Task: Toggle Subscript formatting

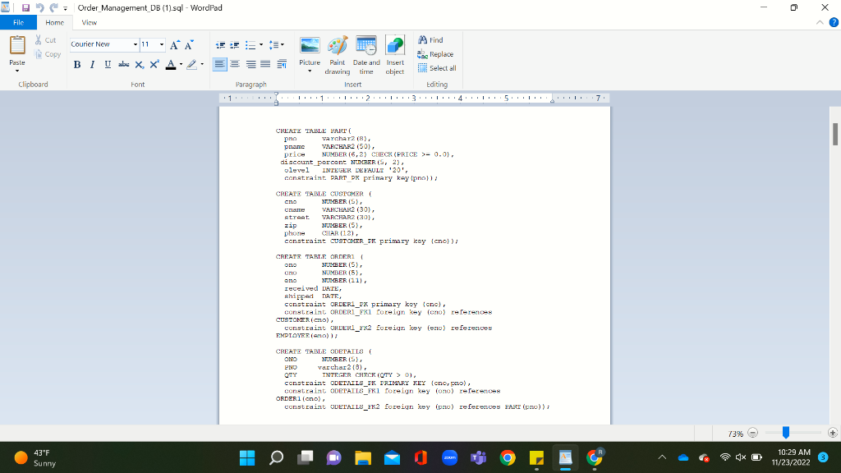Action: click(x=139, y=64)
